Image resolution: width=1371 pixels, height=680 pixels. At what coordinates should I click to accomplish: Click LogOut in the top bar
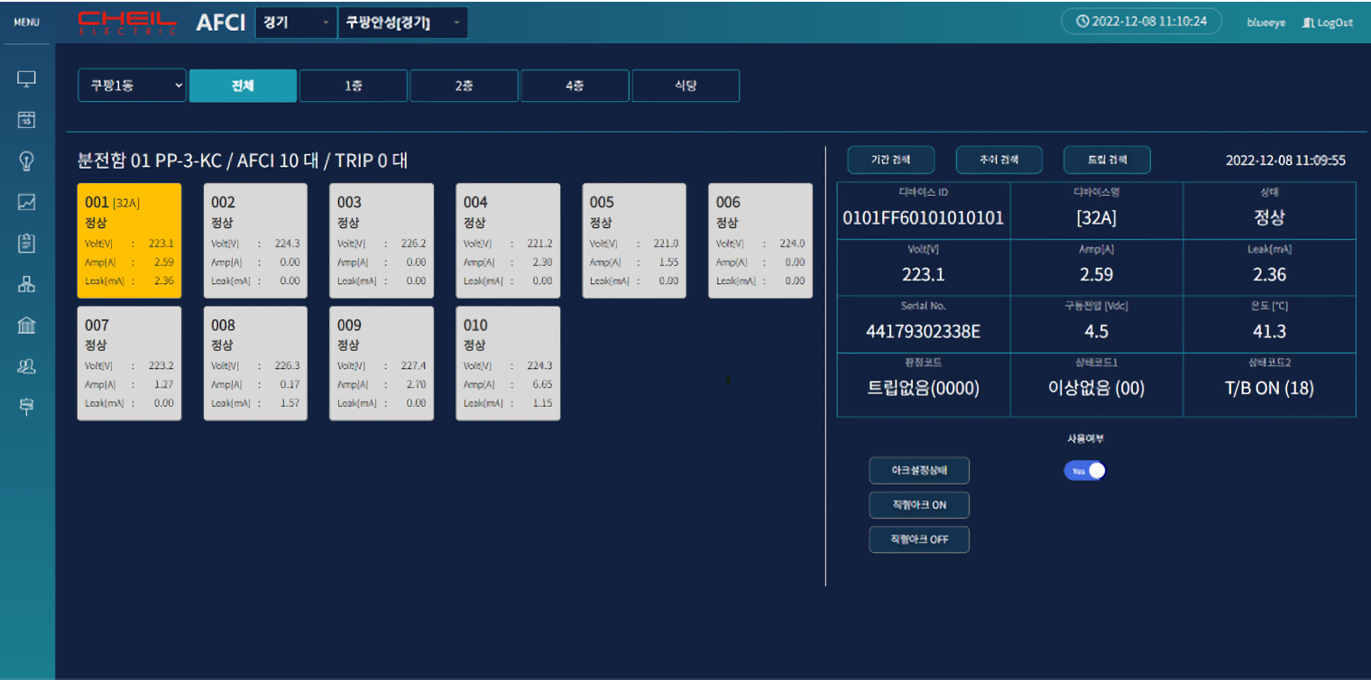1327,23
